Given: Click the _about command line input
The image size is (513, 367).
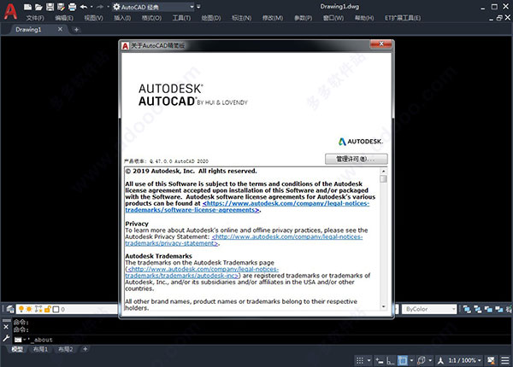Looking at the screenshot, I should 262,340.
